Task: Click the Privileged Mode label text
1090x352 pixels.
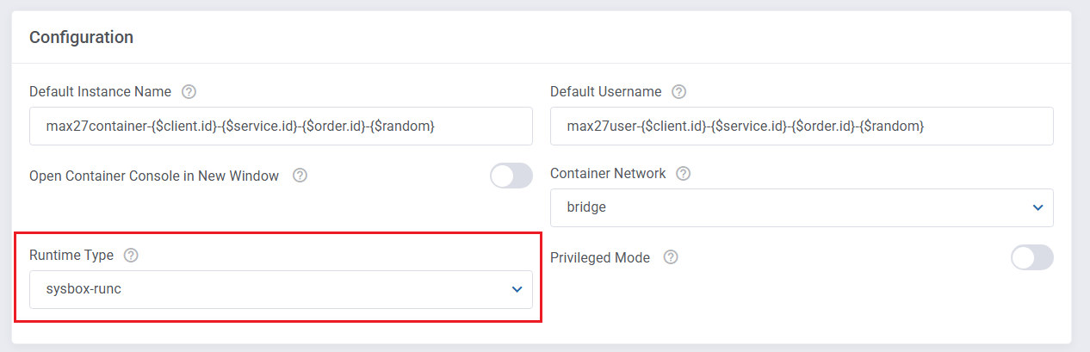Action: [600, 257]
